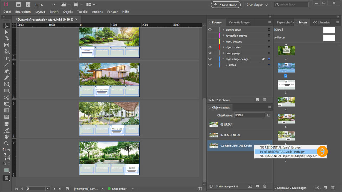342x192 pixels.
Task: Open the Grundlagen workspace dropdown
Action: point(257,5)
